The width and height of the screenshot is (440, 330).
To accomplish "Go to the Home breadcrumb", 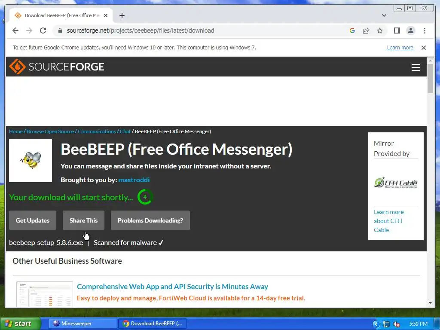I will [16, 131].
